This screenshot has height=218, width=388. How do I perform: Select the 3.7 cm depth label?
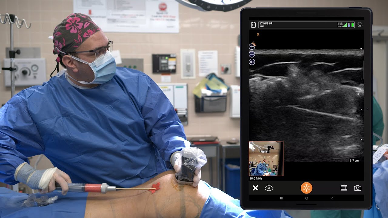(354, 160)
